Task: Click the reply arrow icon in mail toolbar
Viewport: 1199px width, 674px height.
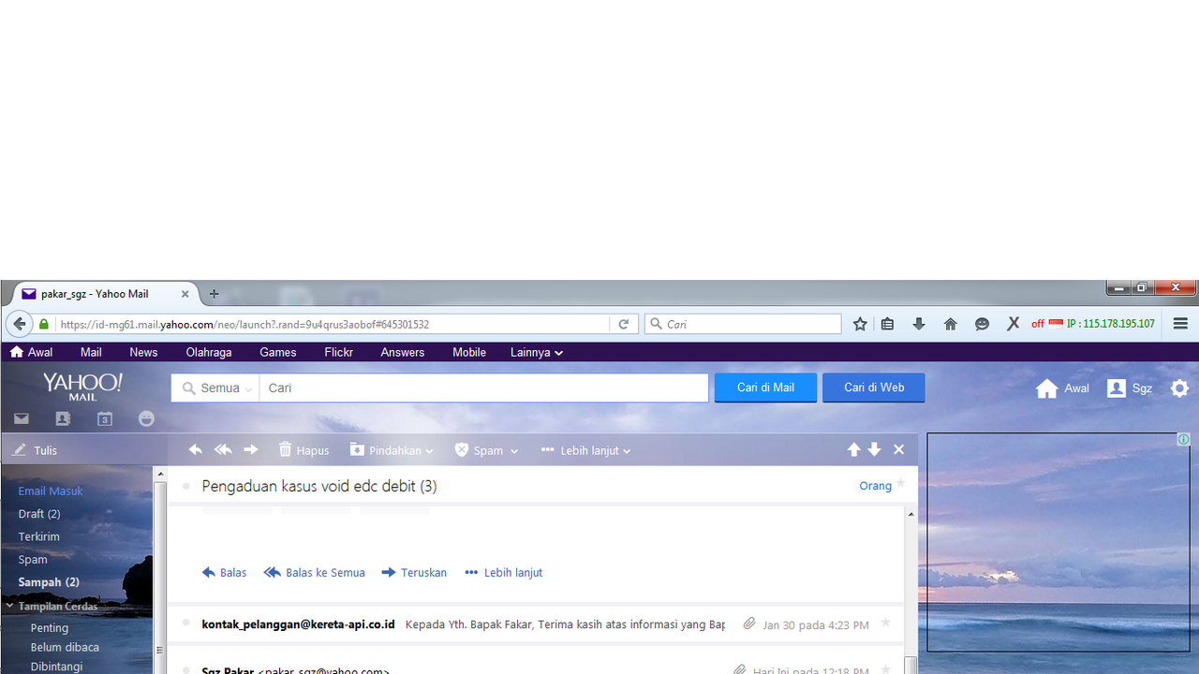Action: [195, 450]
